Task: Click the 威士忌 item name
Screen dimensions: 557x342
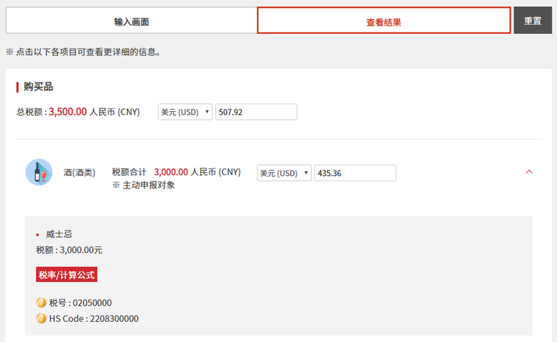Action: (59, 234)
